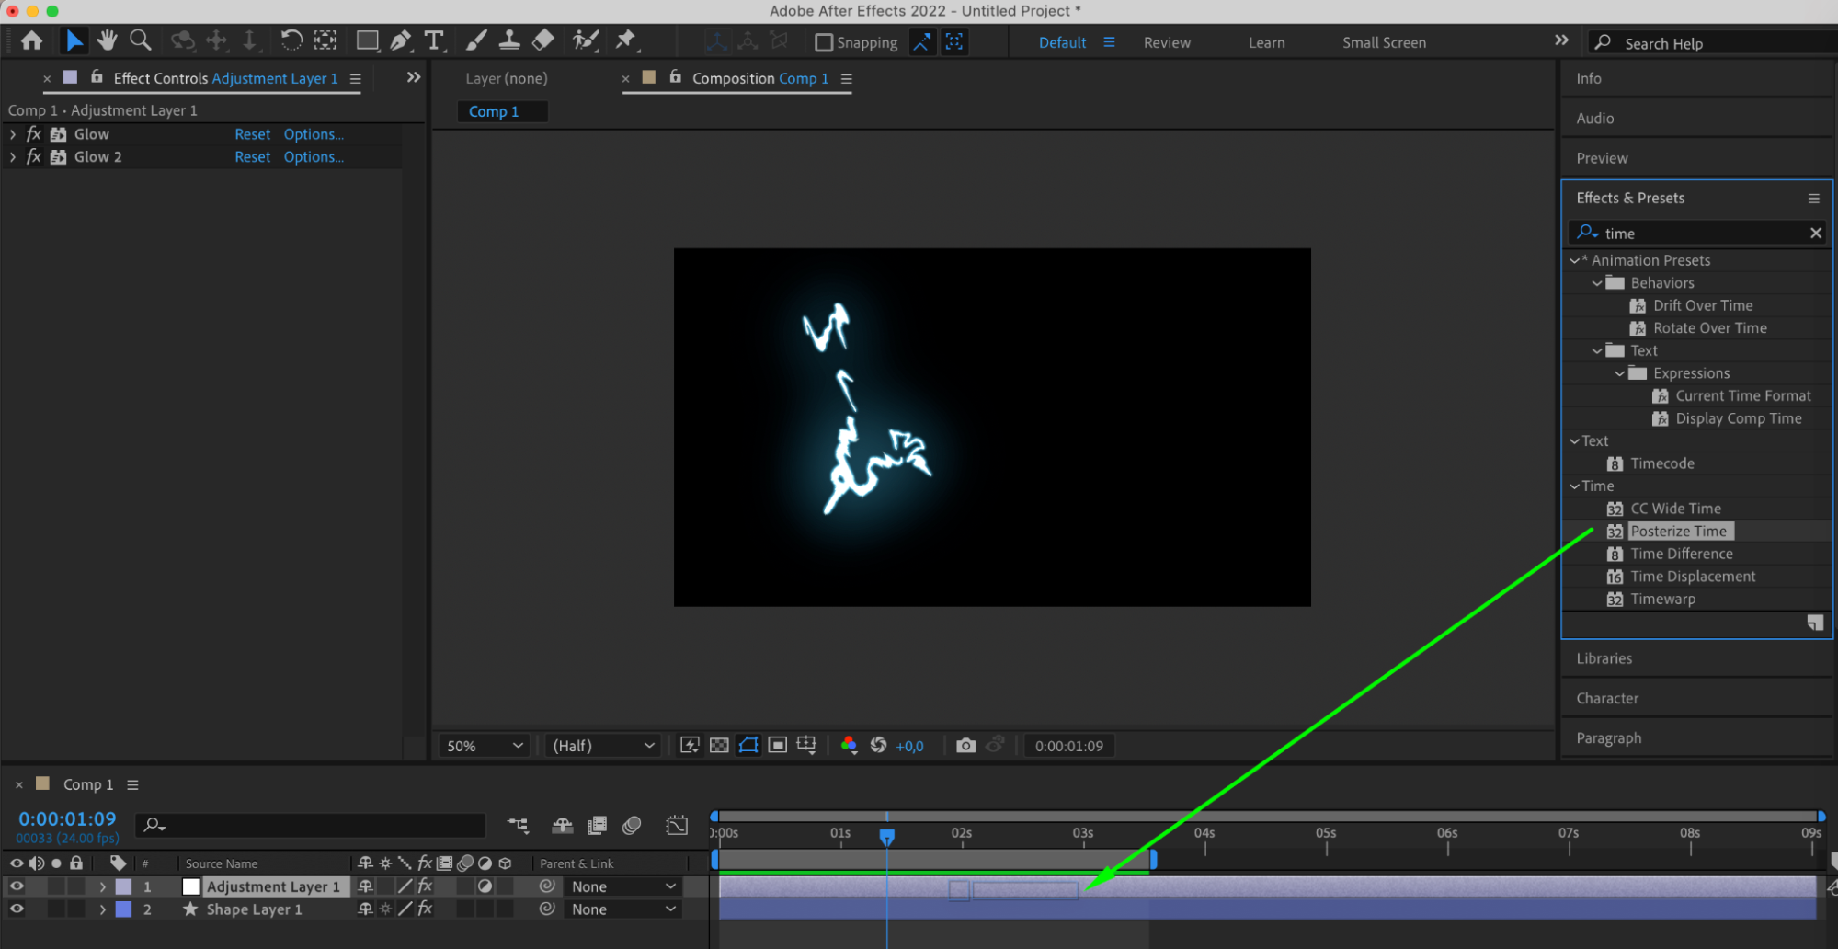The image size is (1838, 949).
Task: Select the Type text tool
Action: click(434, 40)
